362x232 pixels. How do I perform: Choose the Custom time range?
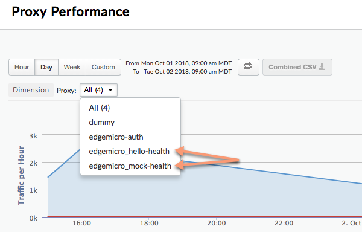click(x=103, y=67)
